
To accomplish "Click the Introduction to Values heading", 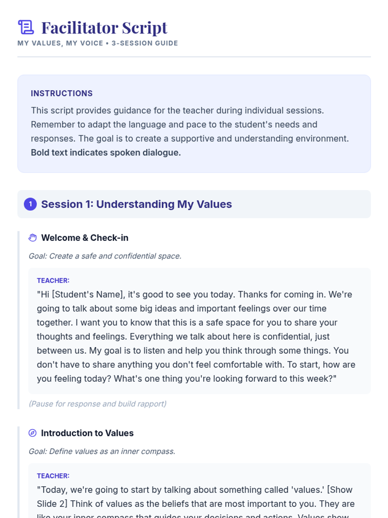I will 87,433.
